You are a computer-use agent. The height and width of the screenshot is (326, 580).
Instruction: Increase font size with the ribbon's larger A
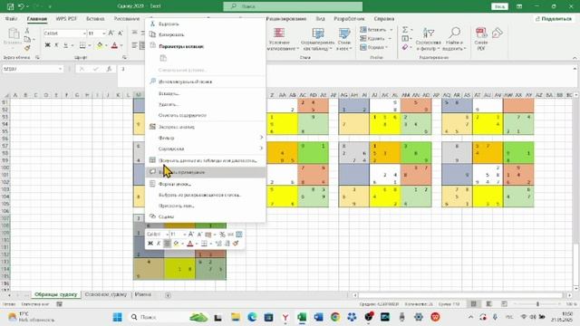[111, 34]
